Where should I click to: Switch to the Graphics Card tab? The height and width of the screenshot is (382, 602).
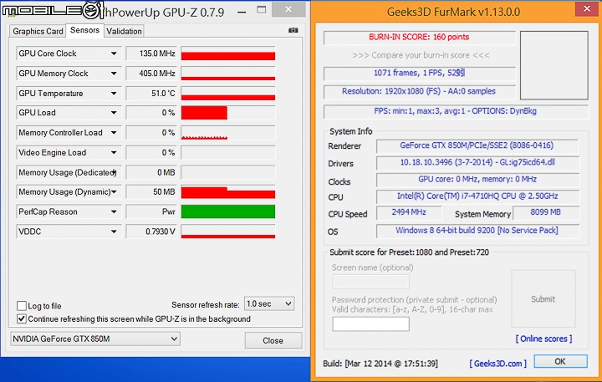38,31
